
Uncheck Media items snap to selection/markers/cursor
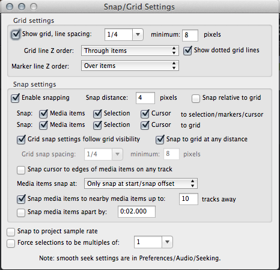click(x=43, y=114)
